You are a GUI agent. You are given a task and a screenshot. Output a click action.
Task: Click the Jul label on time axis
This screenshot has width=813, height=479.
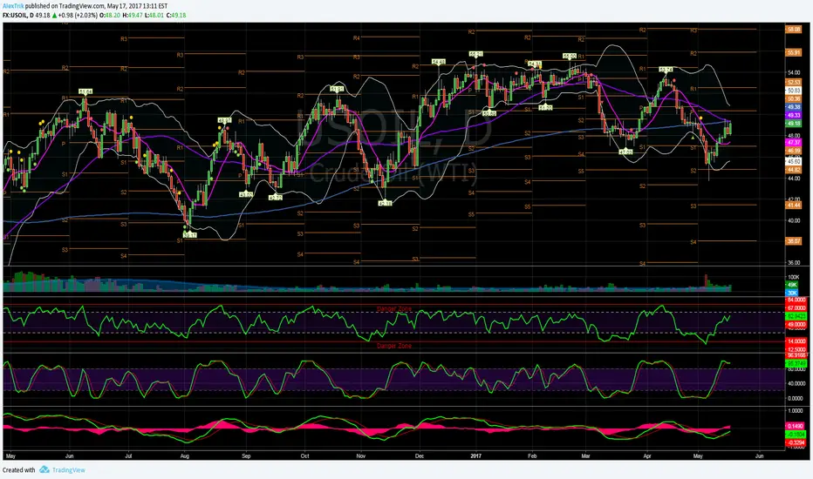(128, 456)
